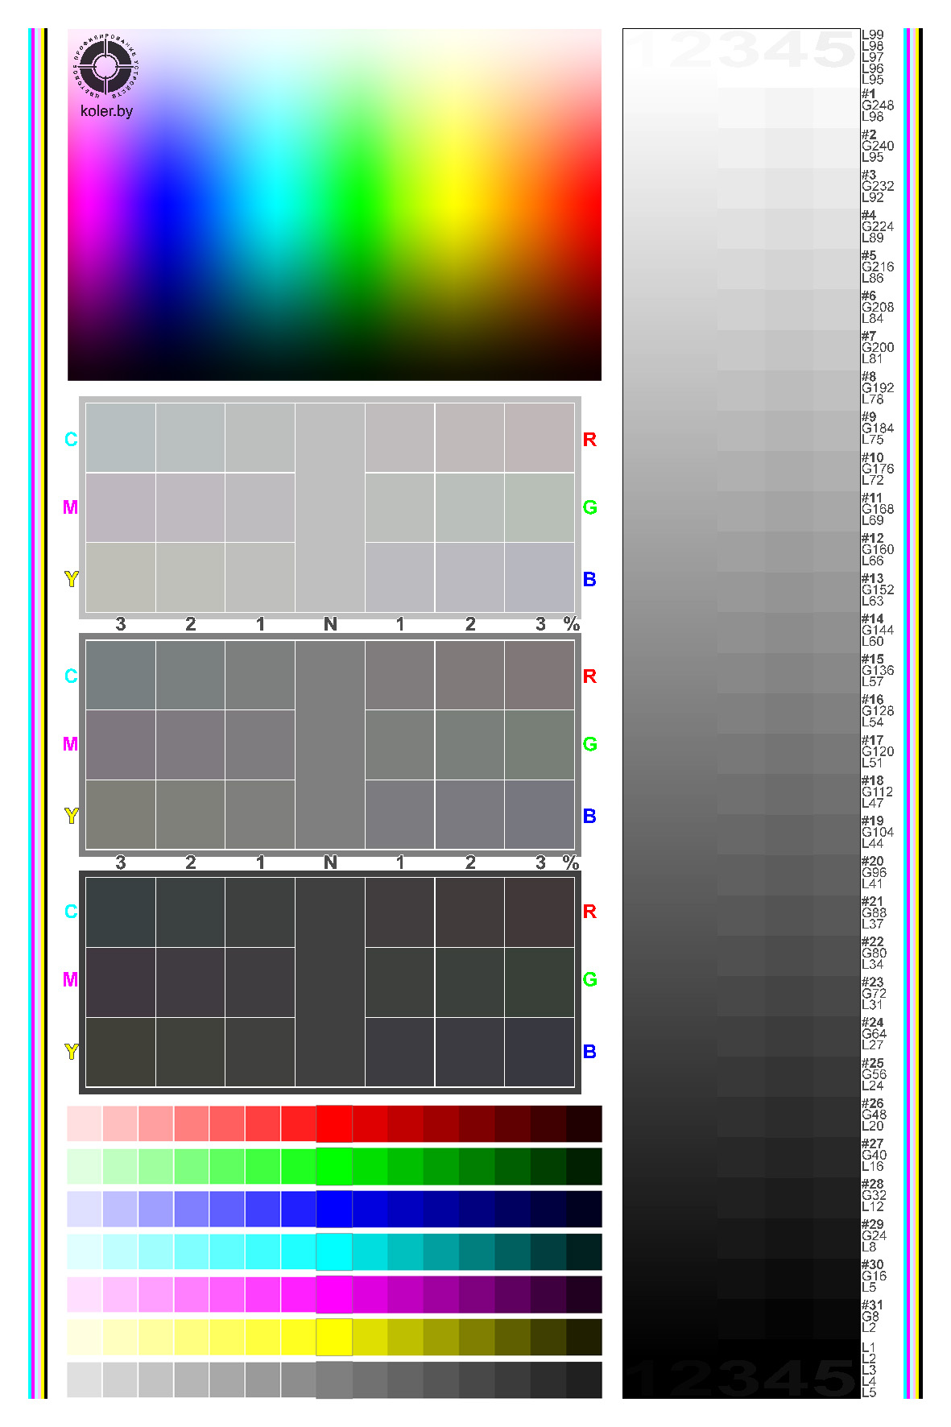This screenshot has height=1427, width=951.
Task: Click the yellow Y label beside light gray panel
Action: pyautogui.click(x=71, y=579)
